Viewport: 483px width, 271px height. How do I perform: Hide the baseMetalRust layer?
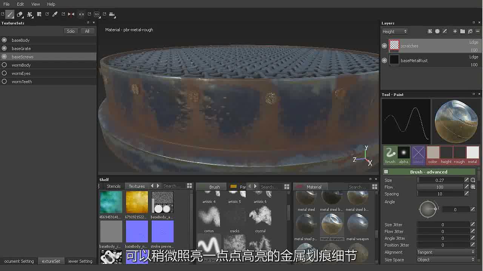pos(385,60)
